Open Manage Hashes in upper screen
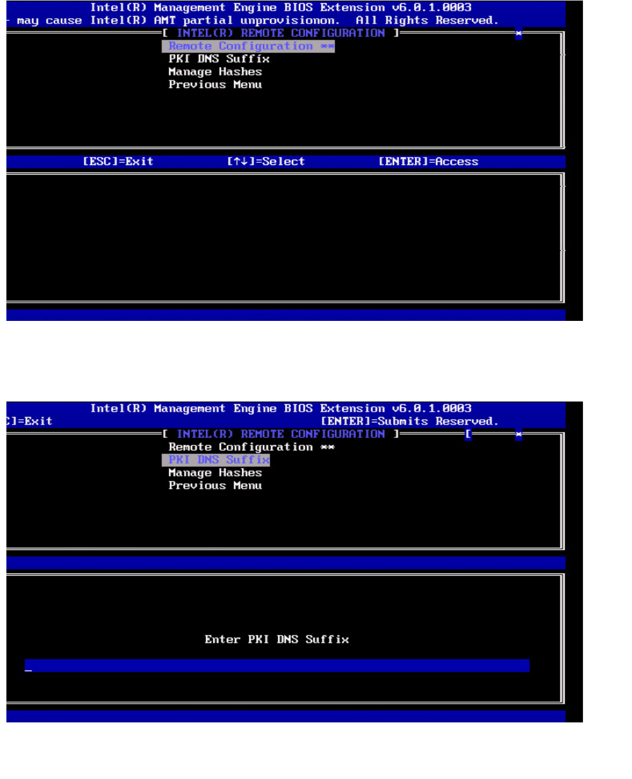 coord(215,72)
